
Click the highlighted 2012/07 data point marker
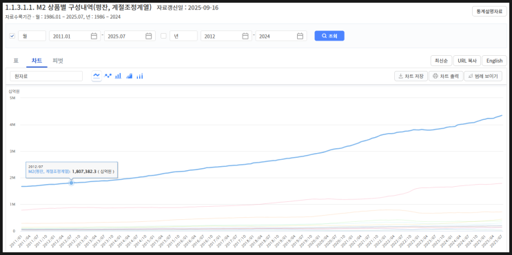pos(71,183)
